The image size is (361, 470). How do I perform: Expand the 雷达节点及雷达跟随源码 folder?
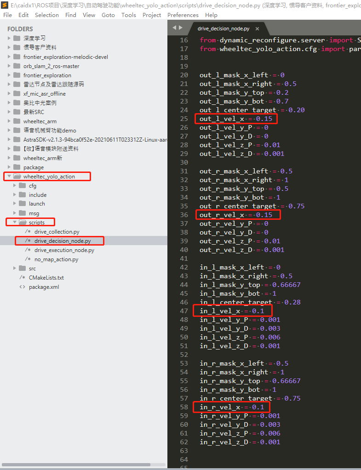9,84
